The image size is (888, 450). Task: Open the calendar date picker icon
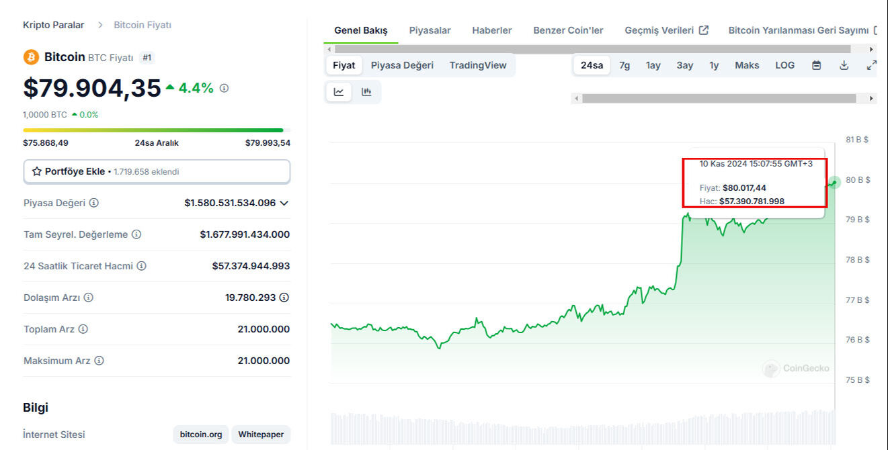click(x=816, y=65)
